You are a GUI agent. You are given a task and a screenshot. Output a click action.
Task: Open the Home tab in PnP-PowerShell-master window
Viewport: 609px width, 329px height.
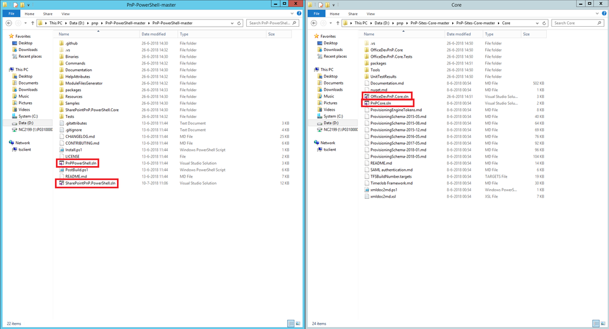coord(29,13)
